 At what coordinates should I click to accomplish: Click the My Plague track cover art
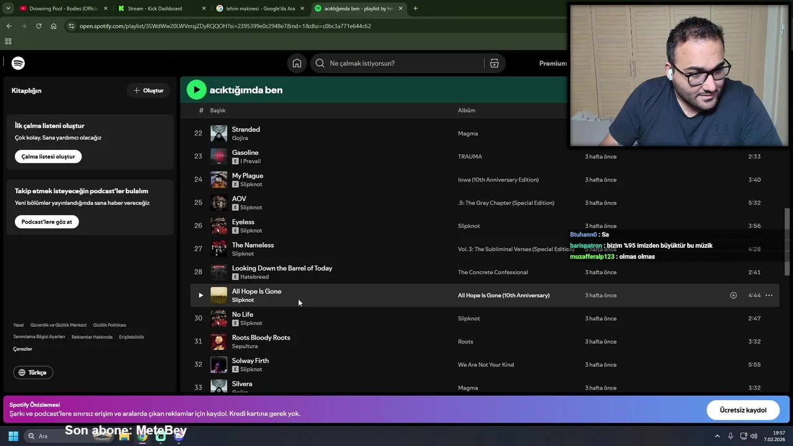219,180
